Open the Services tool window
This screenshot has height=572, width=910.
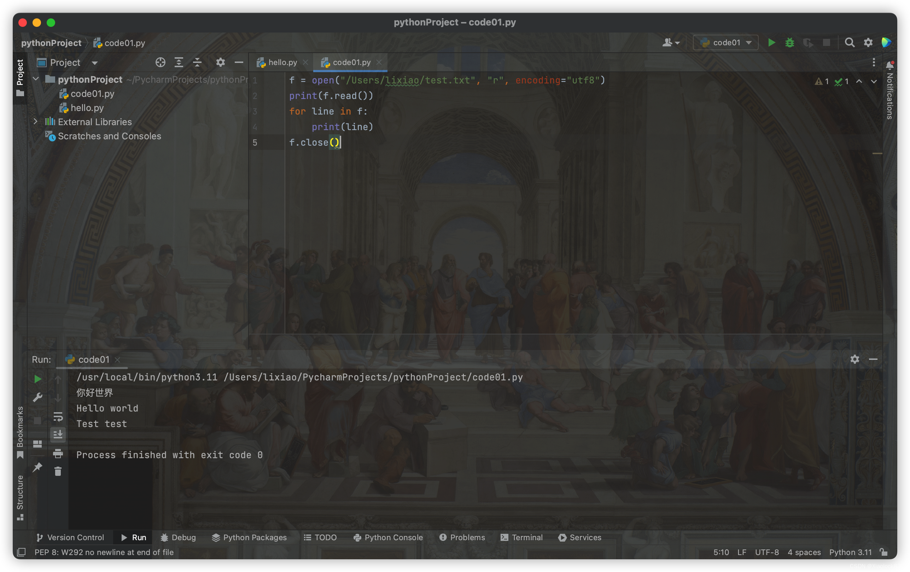click(580, 537)
